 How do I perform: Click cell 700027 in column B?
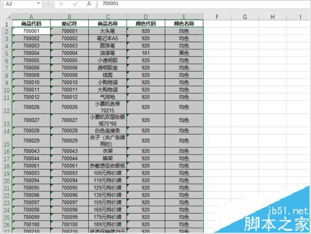[69, 120]
